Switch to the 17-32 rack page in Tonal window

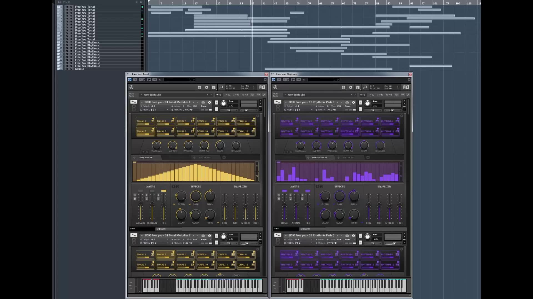point(227,95)
